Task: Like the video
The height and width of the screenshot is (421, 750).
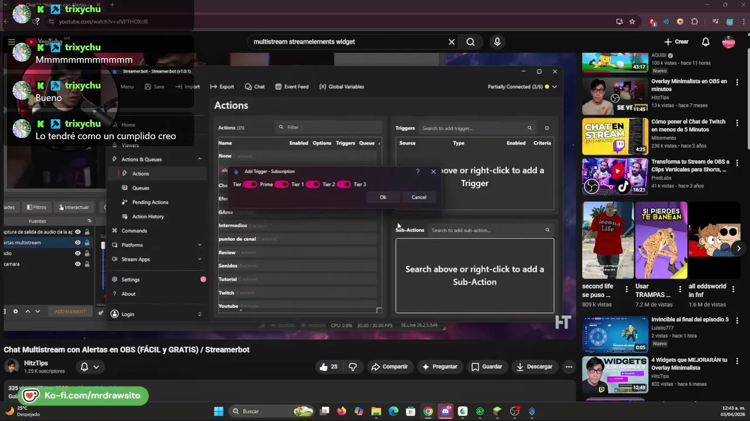Action: [x=328, y=367]
